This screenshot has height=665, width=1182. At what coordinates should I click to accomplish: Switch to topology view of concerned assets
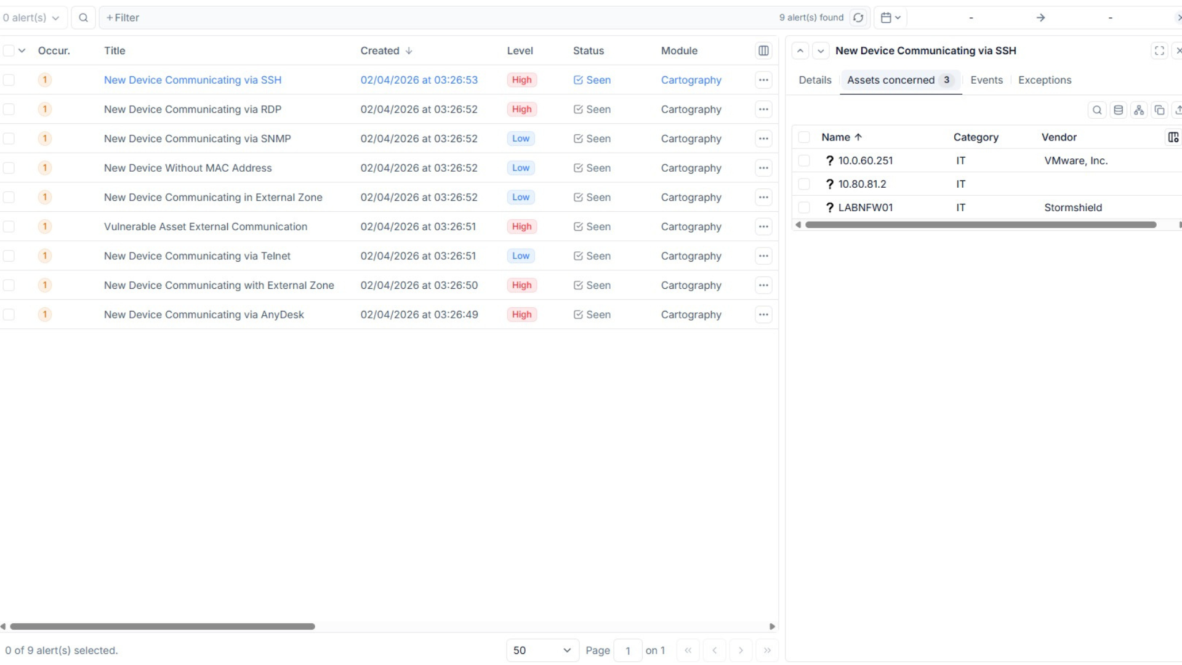[1140, 110]
